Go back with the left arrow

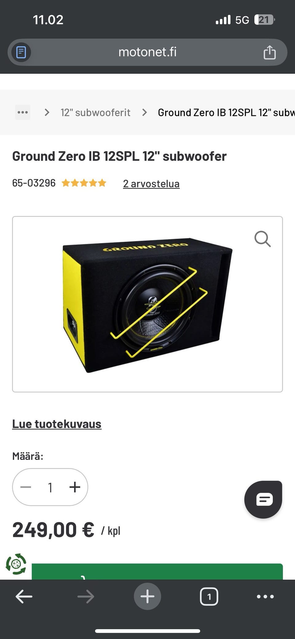point(24,597)
